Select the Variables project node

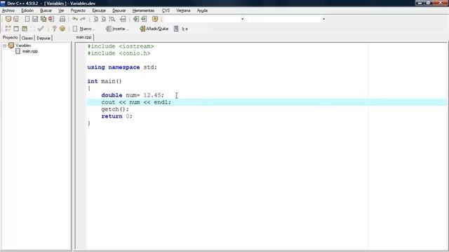pos(23,45)
